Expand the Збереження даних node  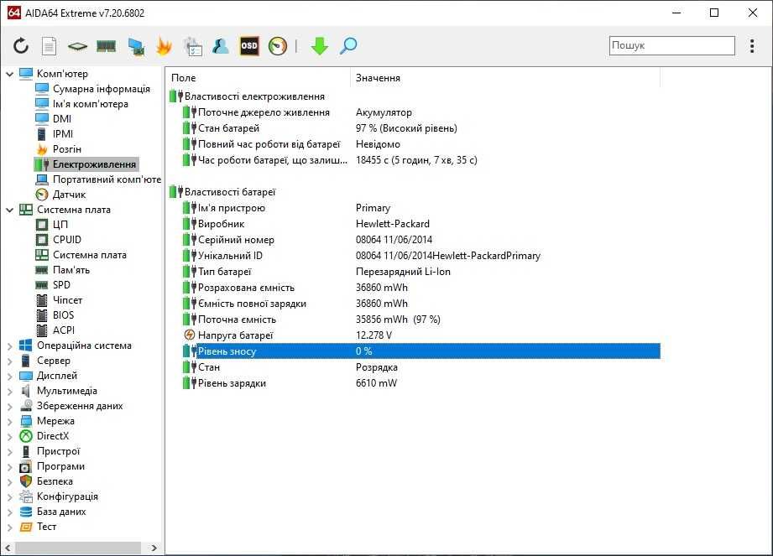(10, 406)
